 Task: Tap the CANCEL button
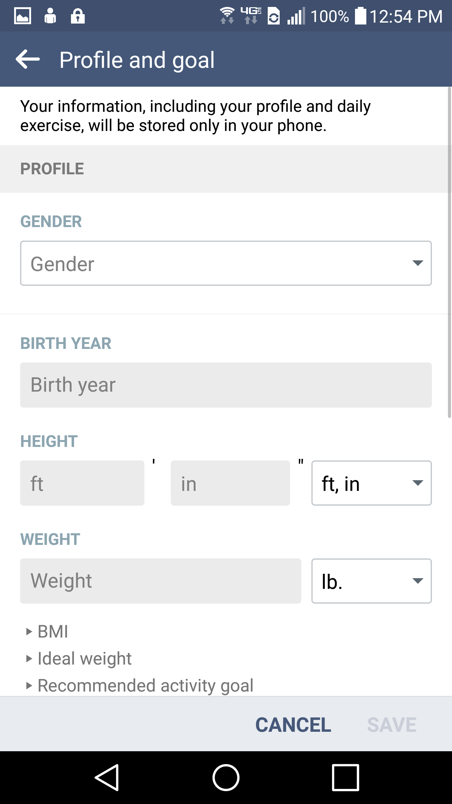(293, 725)
